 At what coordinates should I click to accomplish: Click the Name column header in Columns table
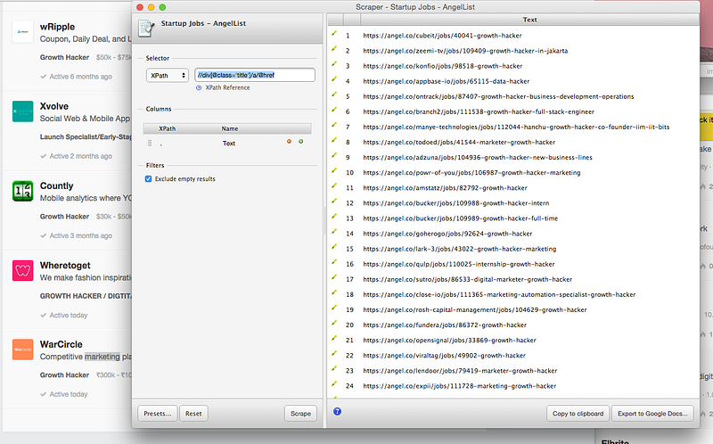pos(230,128)
